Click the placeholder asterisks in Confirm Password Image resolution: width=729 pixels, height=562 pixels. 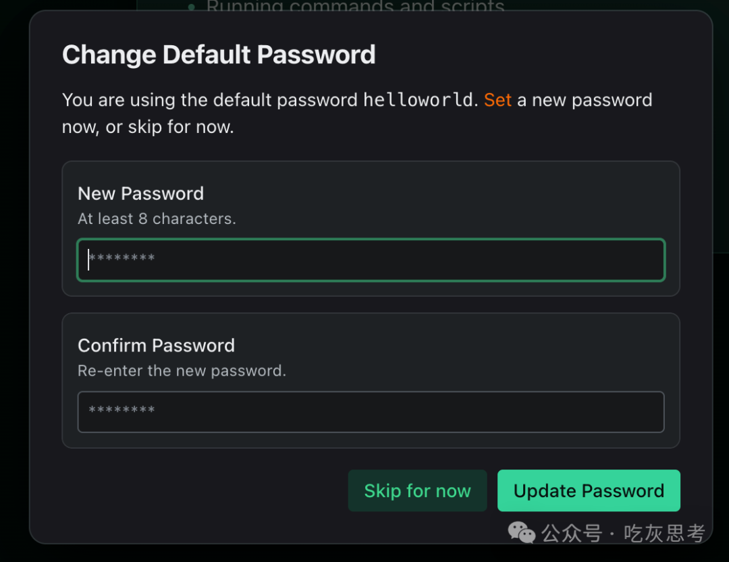point(122,410)
